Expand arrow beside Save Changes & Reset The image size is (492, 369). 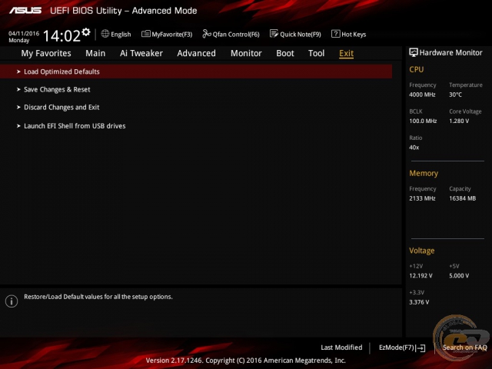point(18,90)
